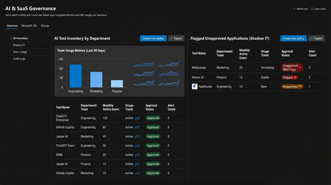Click the Monthly Active Users header in the inventory table
The width and height of the screenshot is (331, 185).
(111, 107)
